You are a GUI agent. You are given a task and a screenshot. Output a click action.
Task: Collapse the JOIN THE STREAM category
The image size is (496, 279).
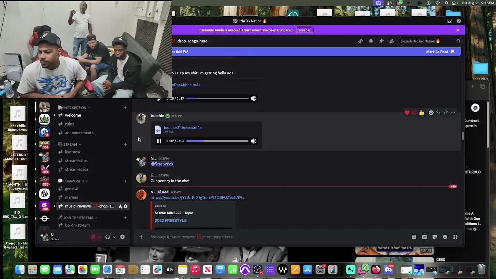tap(77, 218)
